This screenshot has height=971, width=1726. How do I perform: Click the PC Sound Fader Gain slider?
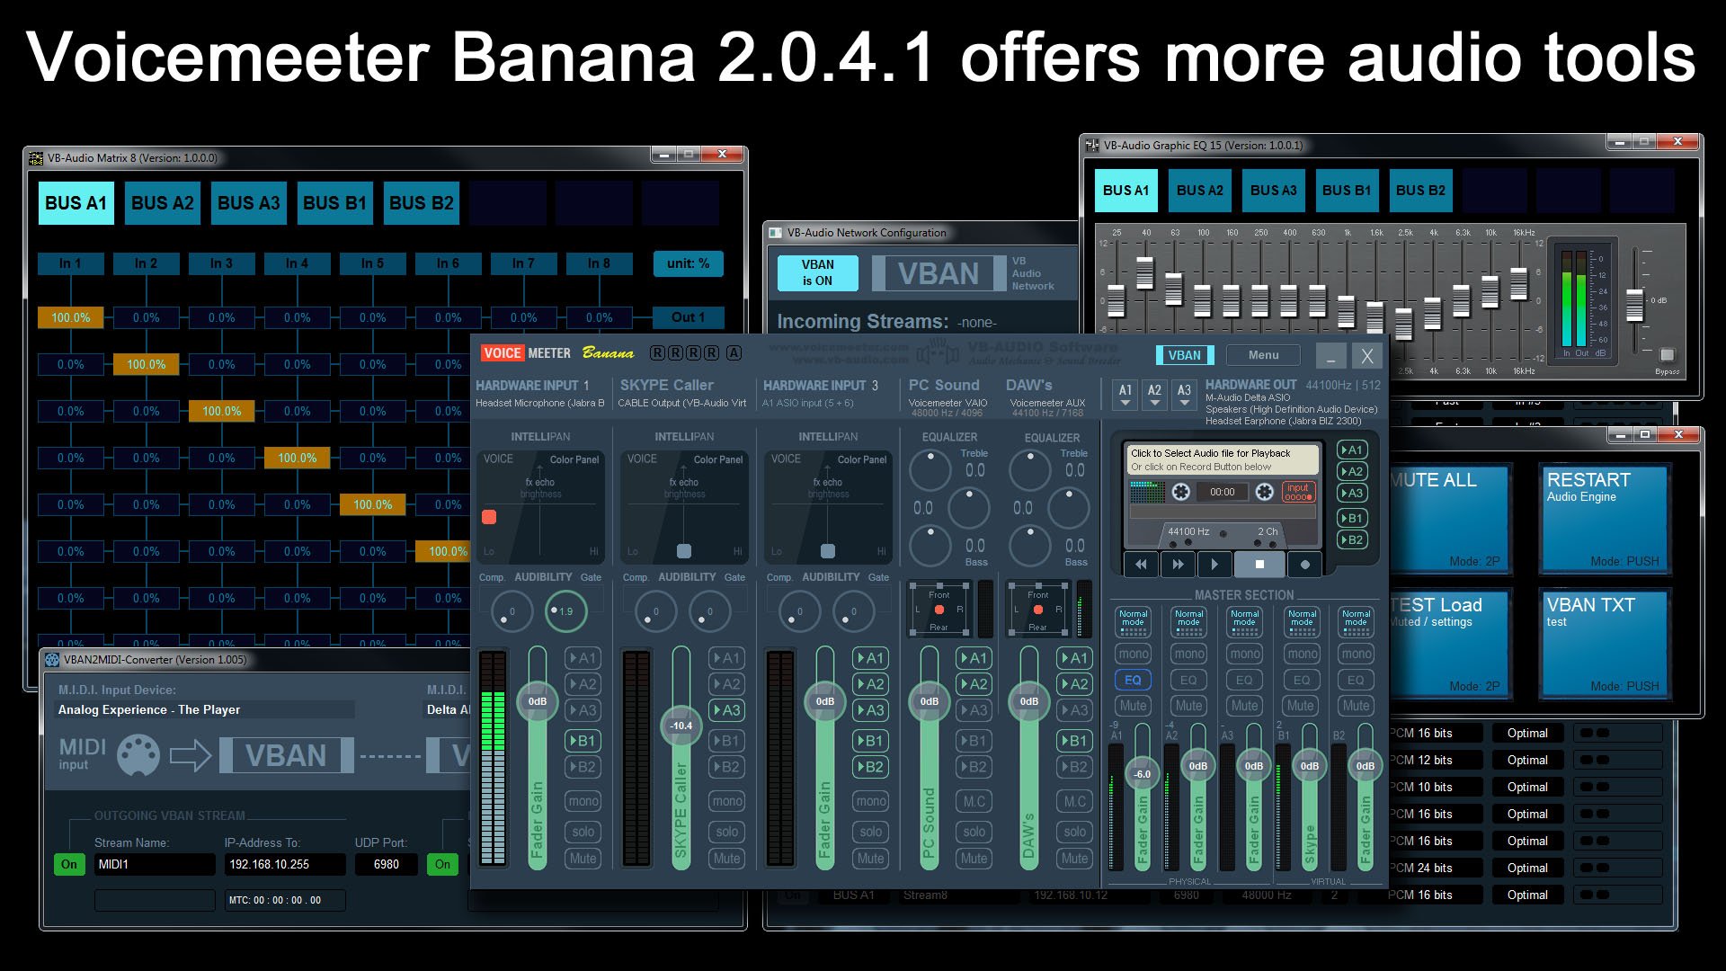(x=929, y=701)
